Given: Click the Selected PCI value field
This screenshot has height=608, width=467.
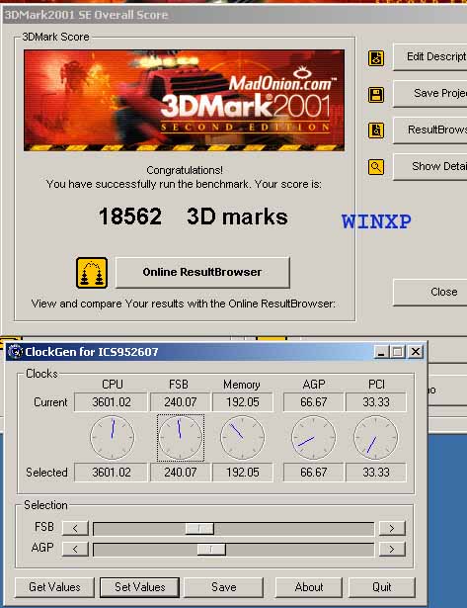Looking at the screenshot, I should (376, 473).
